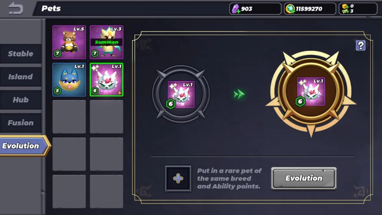
Task: Click the evolved pet in gold medallion
Action: pos(311,92)
